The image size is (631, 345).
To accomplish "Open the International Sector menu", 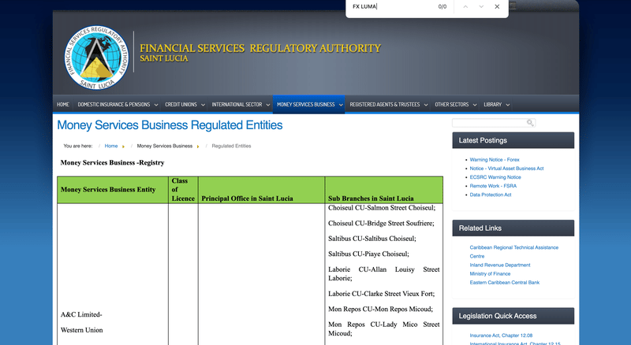I will pos(237,105).
